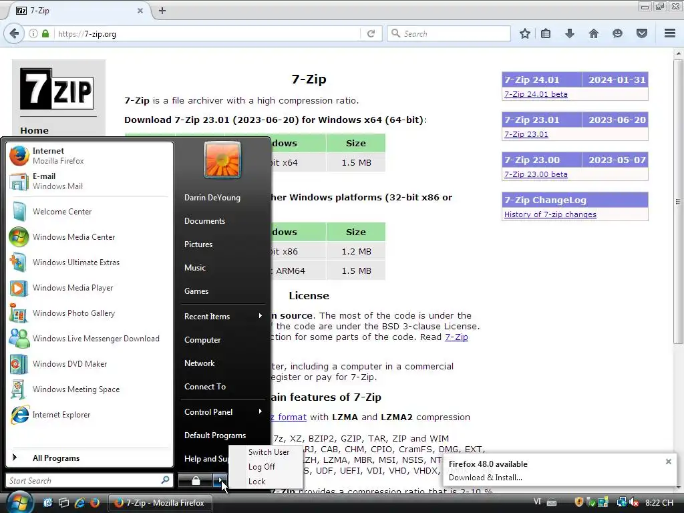Viewport: 684px width, 513px height.
Task: Click the Firefox Search box
Action: [x=448, y=33]
